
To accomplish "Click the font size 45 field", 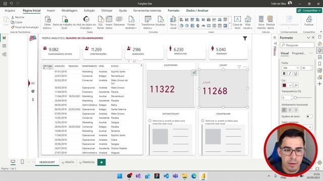I will click(x=307, y=68).
